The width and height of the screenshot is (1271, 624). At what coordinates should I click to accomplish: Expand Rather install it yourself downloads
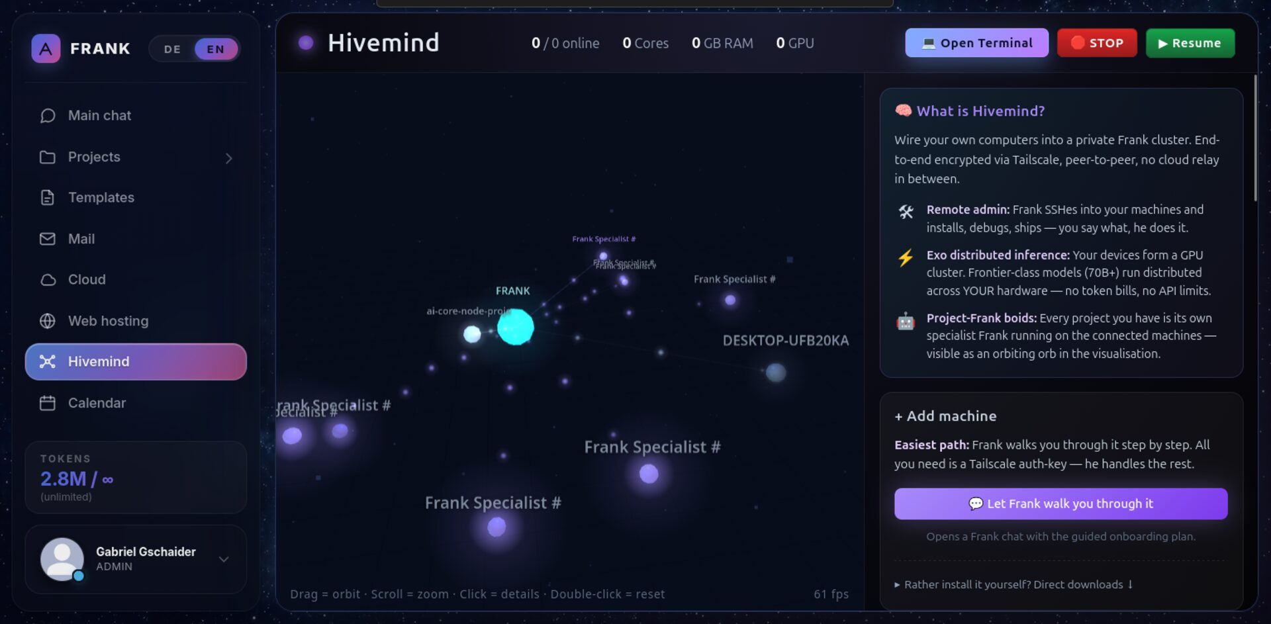coord(1013,584)
